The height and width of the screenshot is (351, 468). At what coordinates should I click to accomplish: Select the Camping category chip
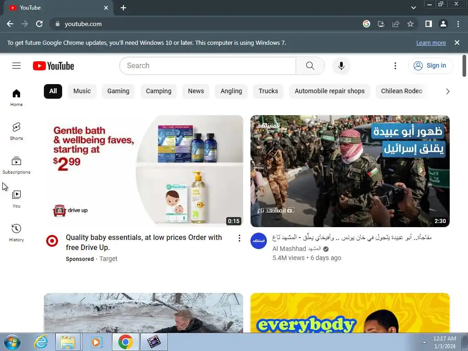159,91
